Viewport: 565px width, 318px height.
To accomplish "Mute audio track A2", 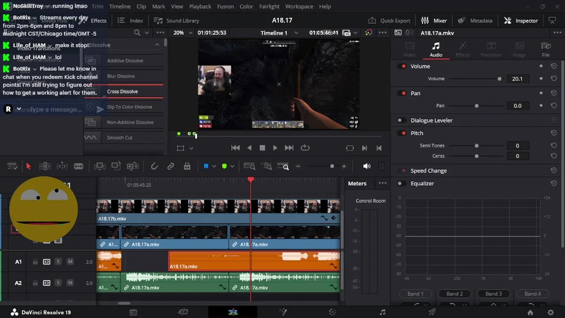I will pos(70,283).
